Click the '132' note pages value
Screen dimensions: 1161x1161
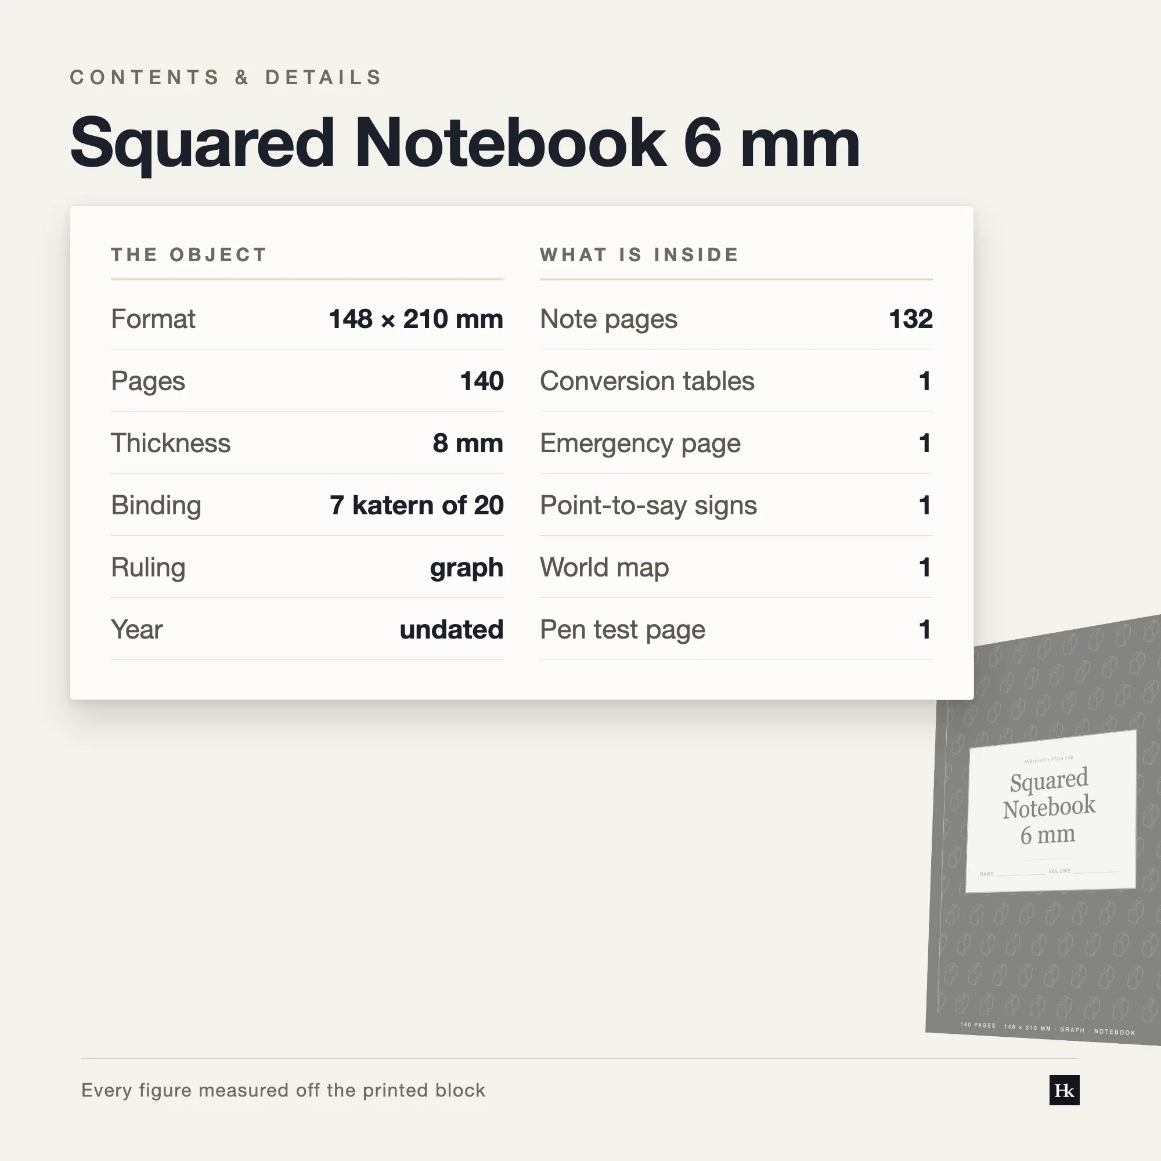pos(910,319)
